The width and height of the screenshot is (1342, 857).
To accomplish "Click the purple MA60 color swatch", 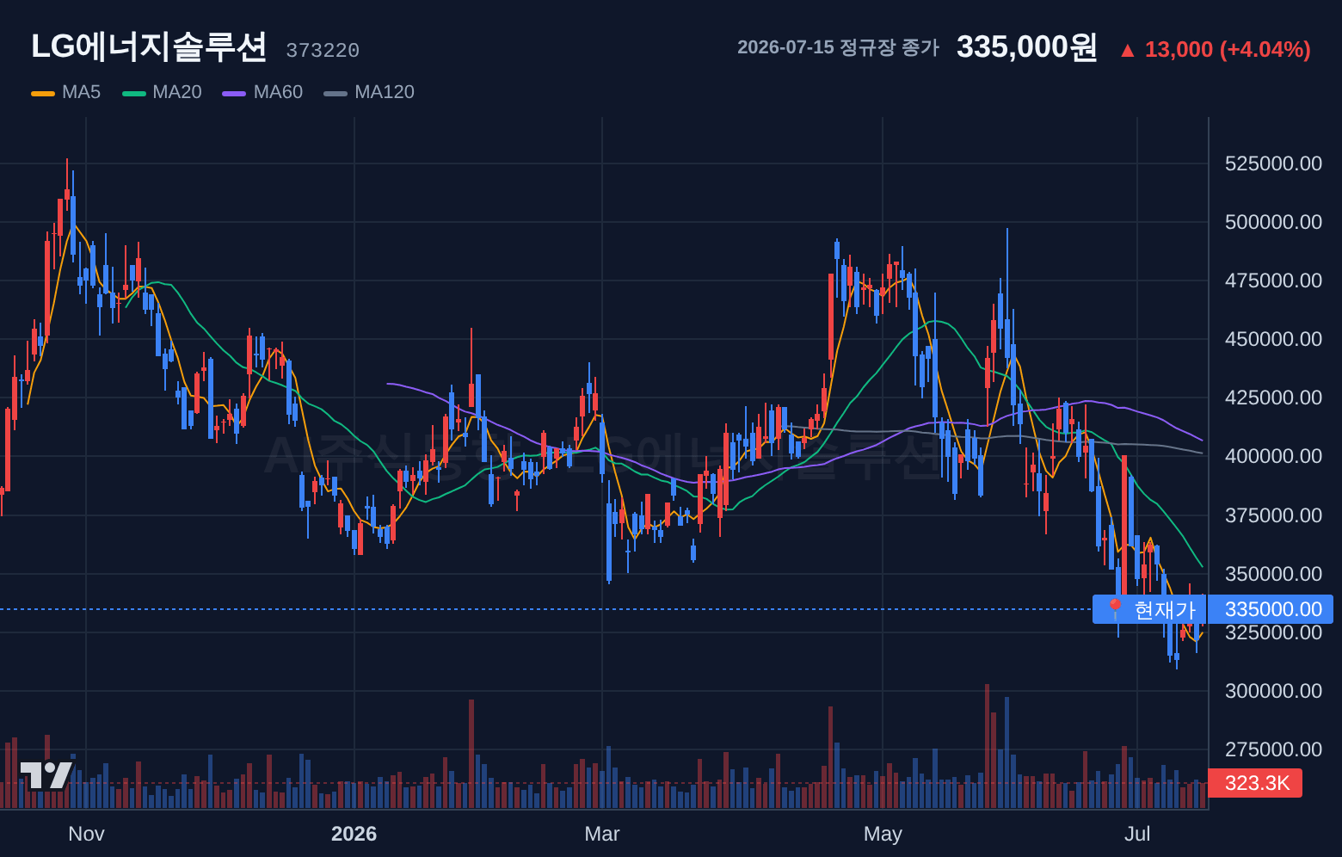I will pos(234,93).
